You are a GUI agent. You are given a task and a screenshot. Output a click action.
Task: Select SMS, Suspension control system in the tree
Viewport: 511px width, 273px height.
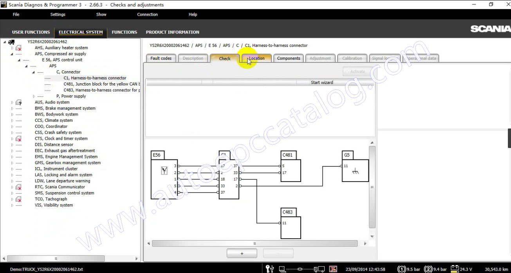pyautogui.click(x=64, y=193)
